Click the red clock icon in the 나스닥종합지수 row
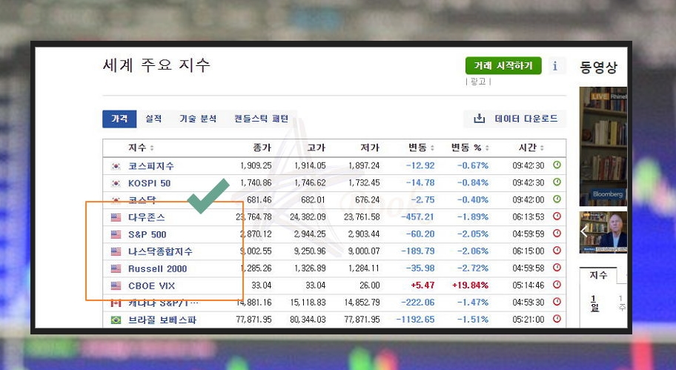 coord(557,251)
